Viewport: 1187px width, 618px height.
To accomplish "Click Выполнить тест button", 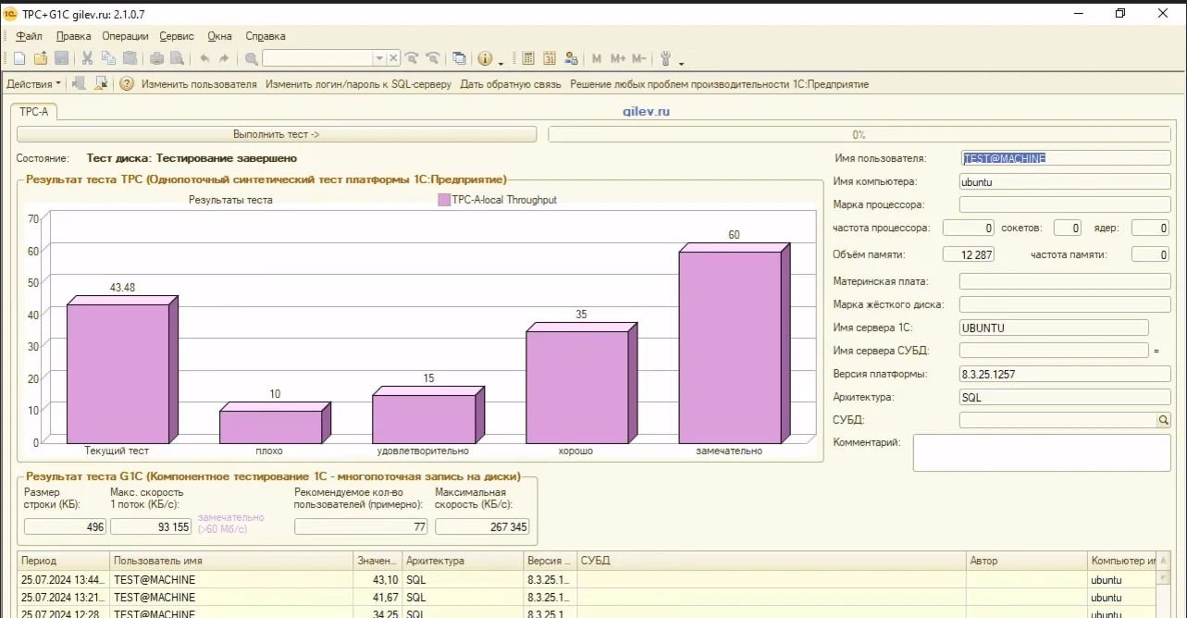I will [277, 134].
